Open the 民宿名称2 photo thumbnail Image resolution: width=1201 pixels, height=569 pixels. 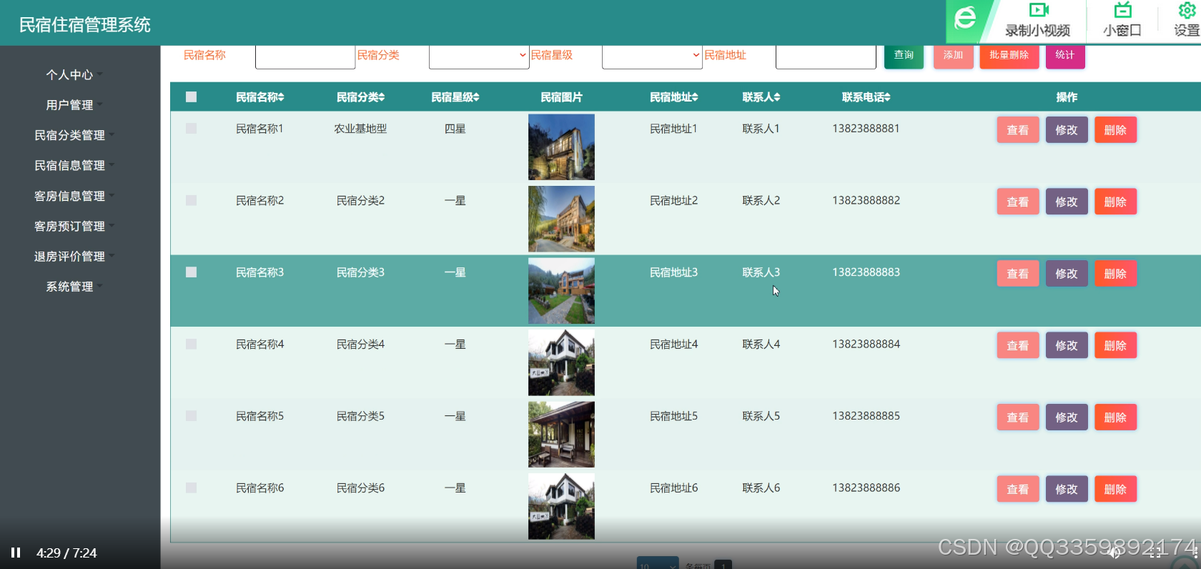(x=561, y=219)
